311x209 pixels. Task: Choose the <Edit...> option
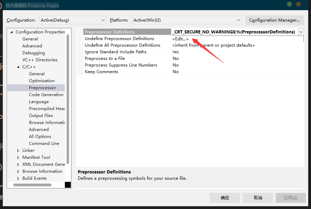(181, 39)
